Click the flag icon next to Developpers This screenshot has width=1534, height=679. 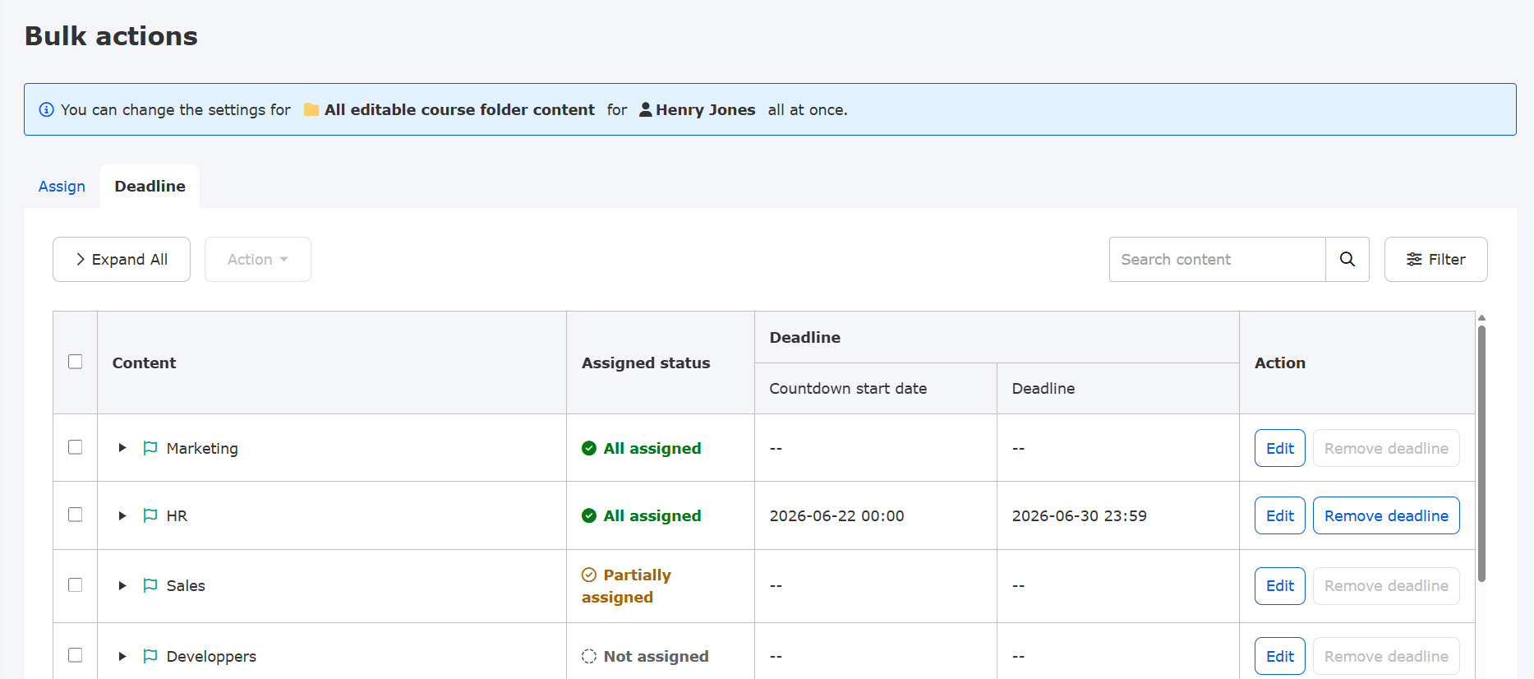tap(150, 656)
